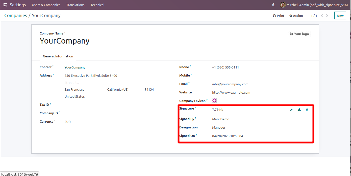Show the Signed On help question mark
The image size is (351, 176).
click(x=196, y=135)
